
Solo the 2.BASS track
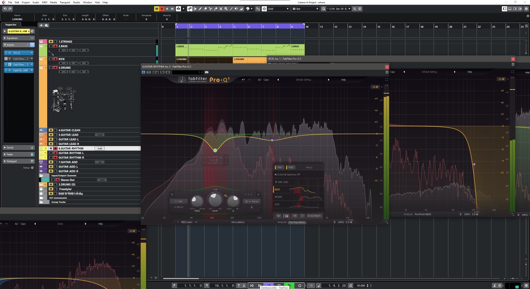[x=55, y=46]
